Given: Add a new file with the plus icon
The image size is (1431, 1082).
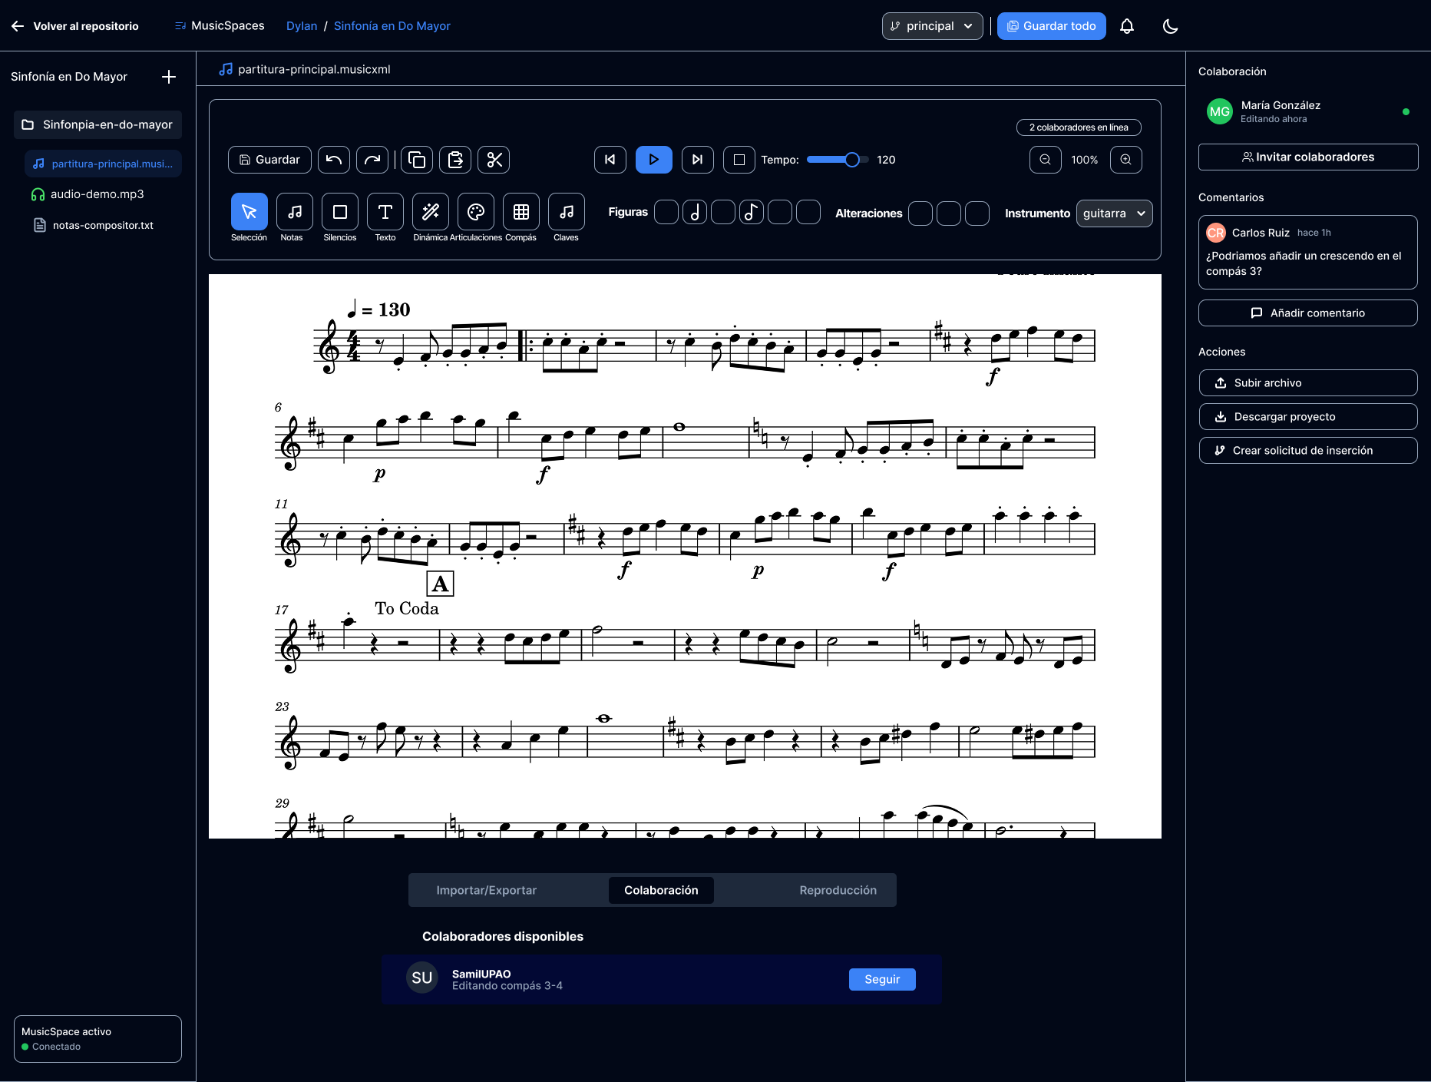Looking at the screenshot, I should click(x=169, y=77).
